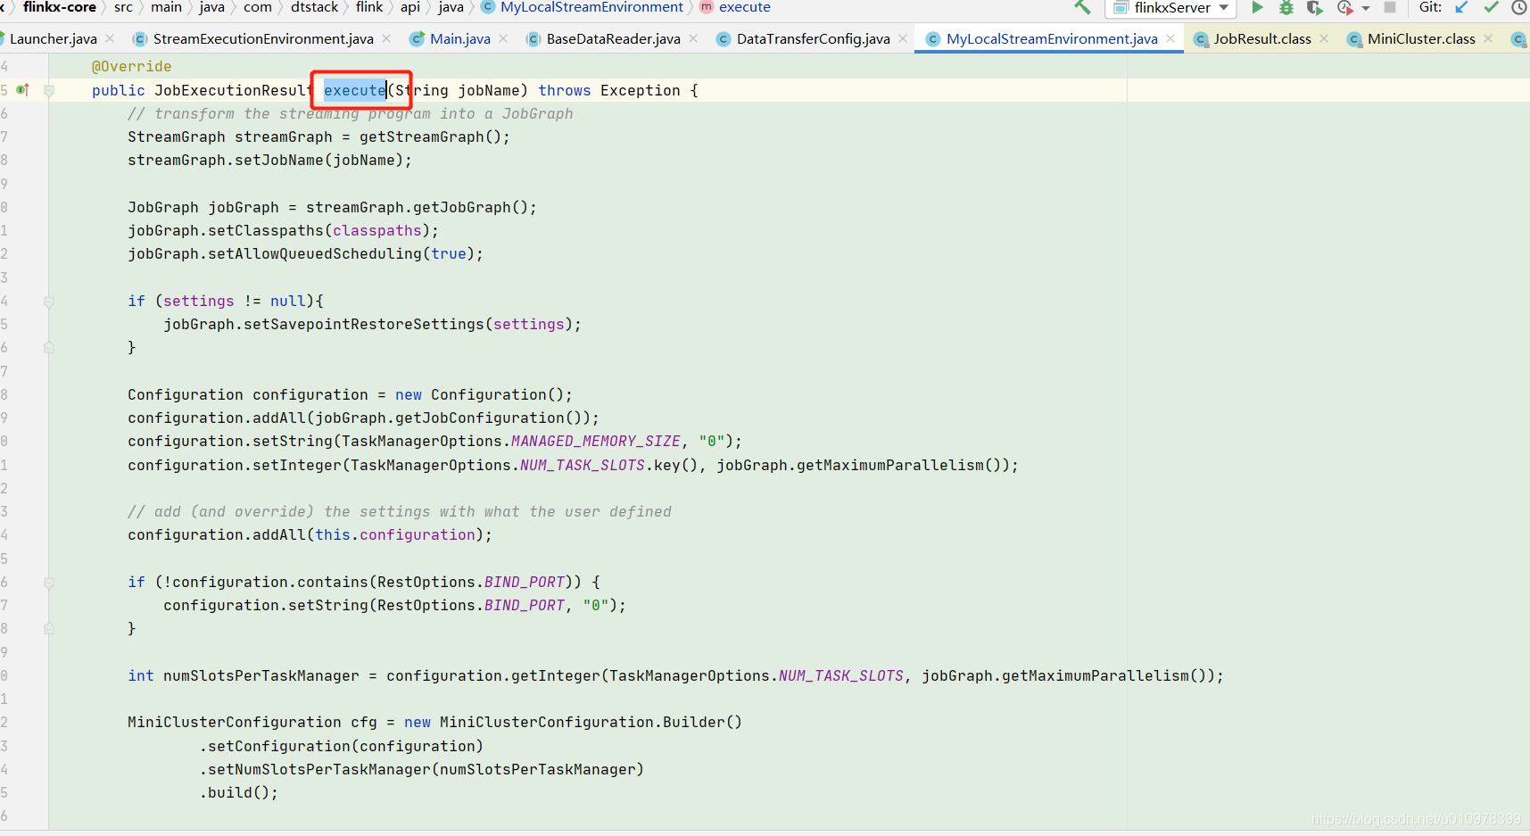Click MiniClusterConfiguration.Builder() call
This screenshot has width=1530, height=836.
[591, 722]
